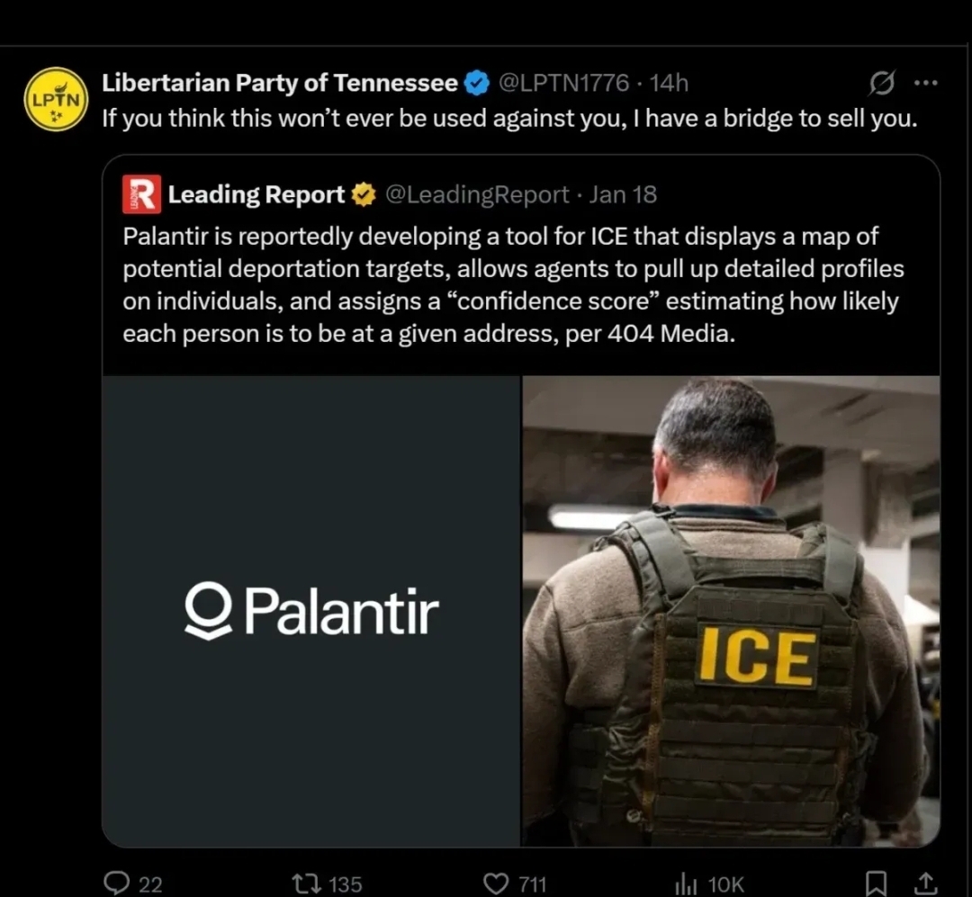This screenshot has width=972, height=897.
Task: Click Leading Report's red logo avatar
Action: click(x=142, y=194)
